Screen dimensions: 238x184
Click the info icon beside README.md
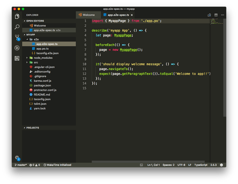pos(31,95)
